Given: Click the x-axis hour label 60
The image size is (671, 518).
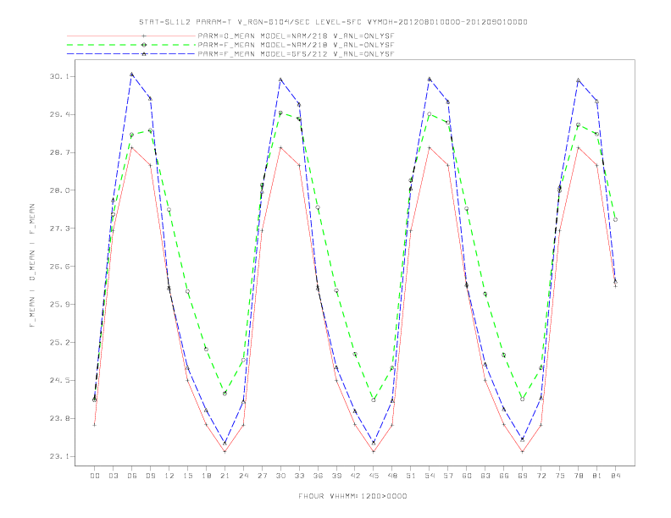Looking at the screenshot, I should tap(467, 476).
